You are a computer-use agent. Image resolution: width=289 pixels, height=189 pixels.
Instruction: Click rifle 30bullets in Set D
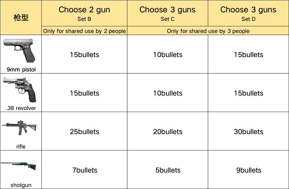coord(249,132)
